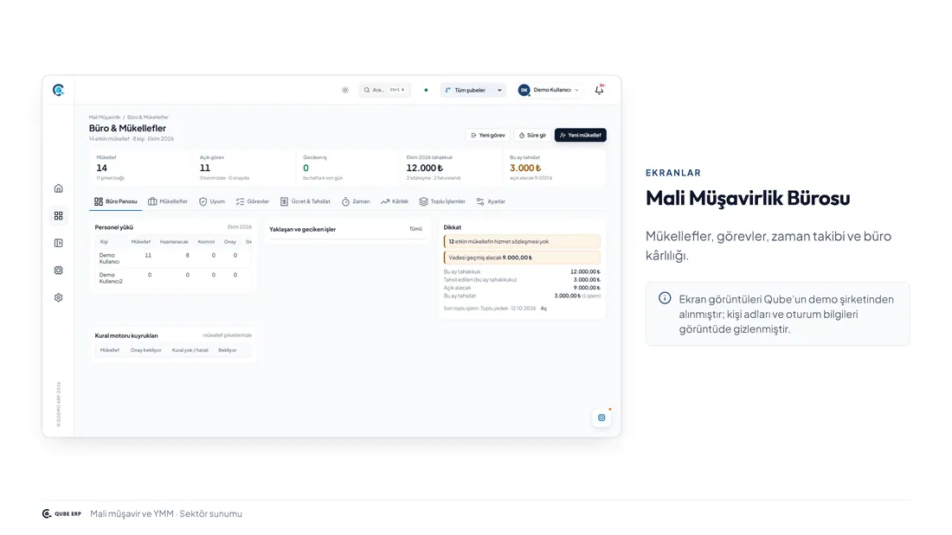Image resolution: width=952 pixels, height=535 pixels.
Task: Click the DK user avatar
Action: pyautogui.click(x=524, y=91)
